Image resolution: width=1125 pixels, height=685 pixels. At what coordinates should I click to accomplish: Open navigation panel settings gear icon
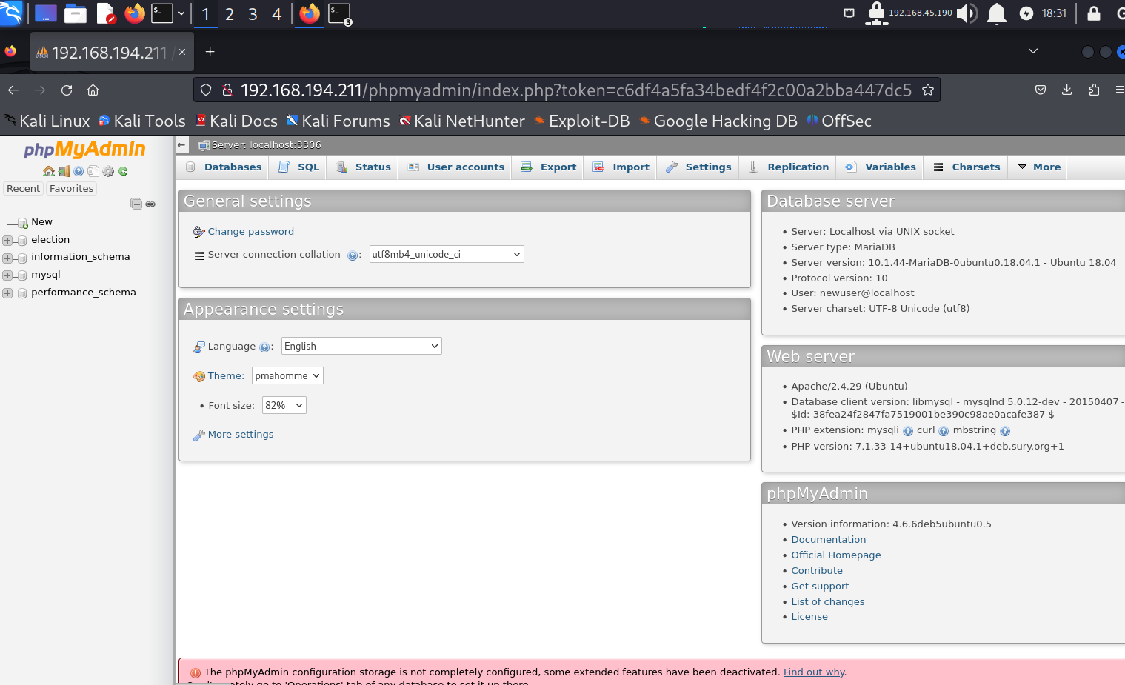tap(108, 171)
